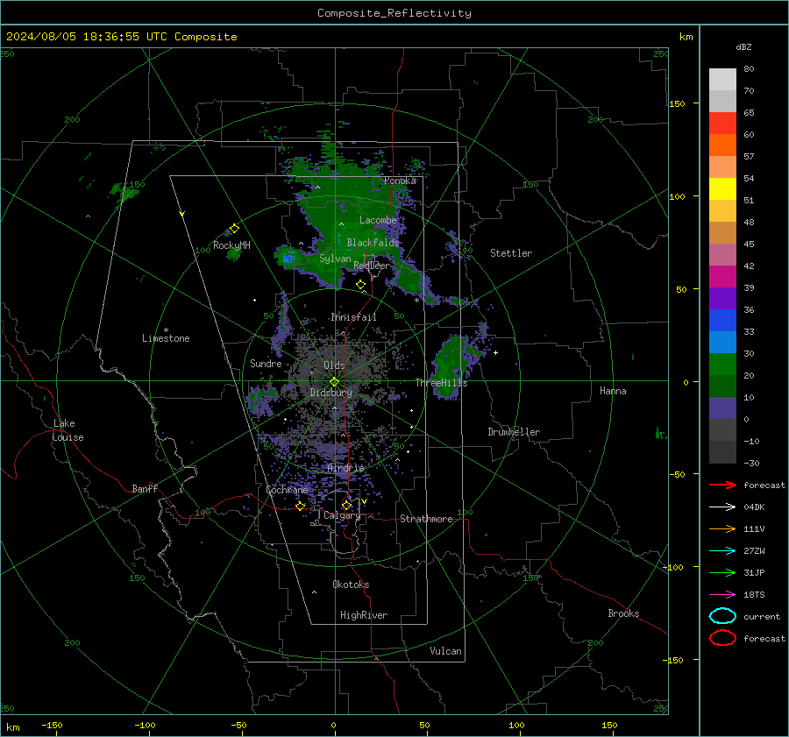
Task: Click the yellow diamond marker at radar center
Action: [334, 382]
